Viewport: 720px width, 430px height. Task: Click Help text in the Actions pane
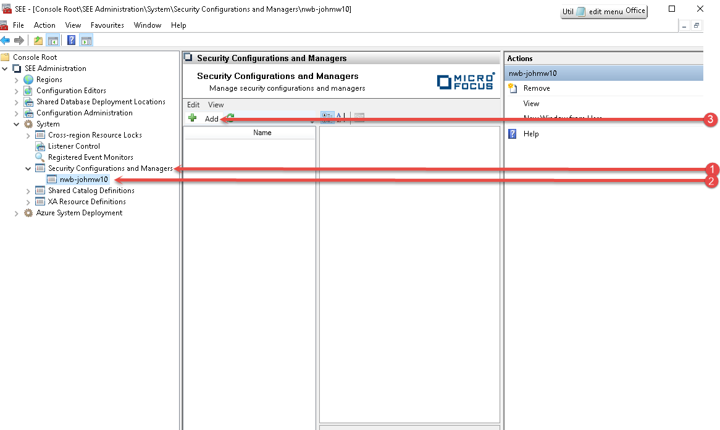click(x=531, y=133)
